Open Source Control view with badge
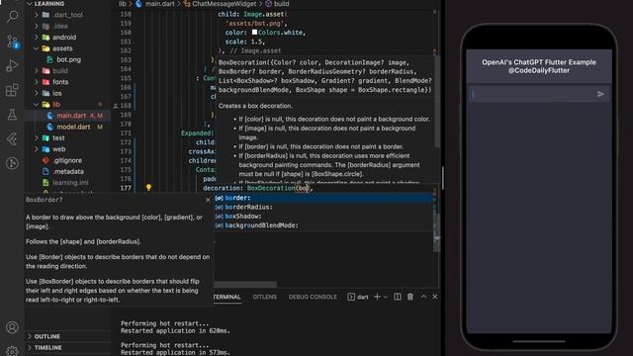Viewport: 633px width, 356px height. click(12, 42)
